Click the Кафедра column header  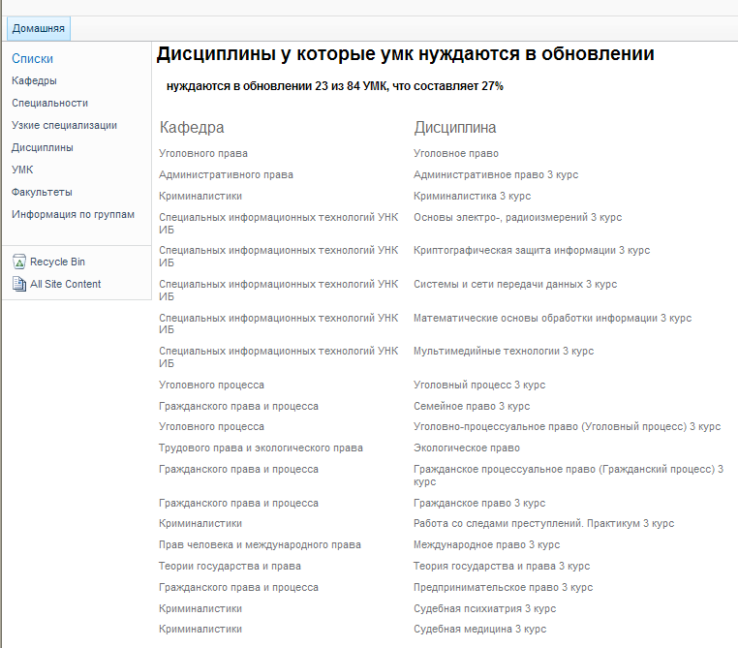[x=192, y=128]
